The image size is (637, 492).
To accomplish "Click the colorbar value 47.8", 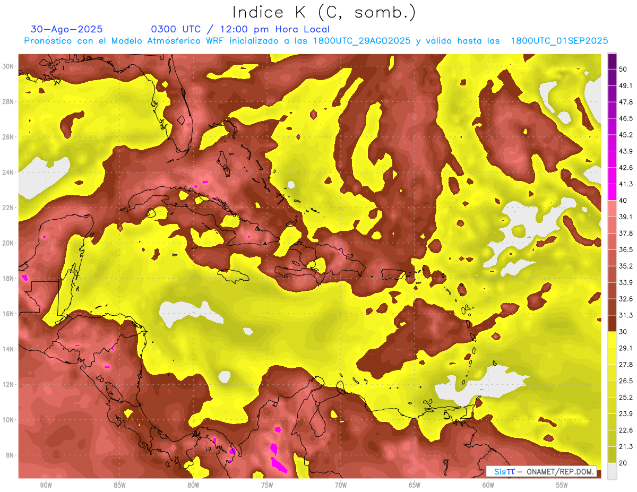I will [x=625, y=102].
